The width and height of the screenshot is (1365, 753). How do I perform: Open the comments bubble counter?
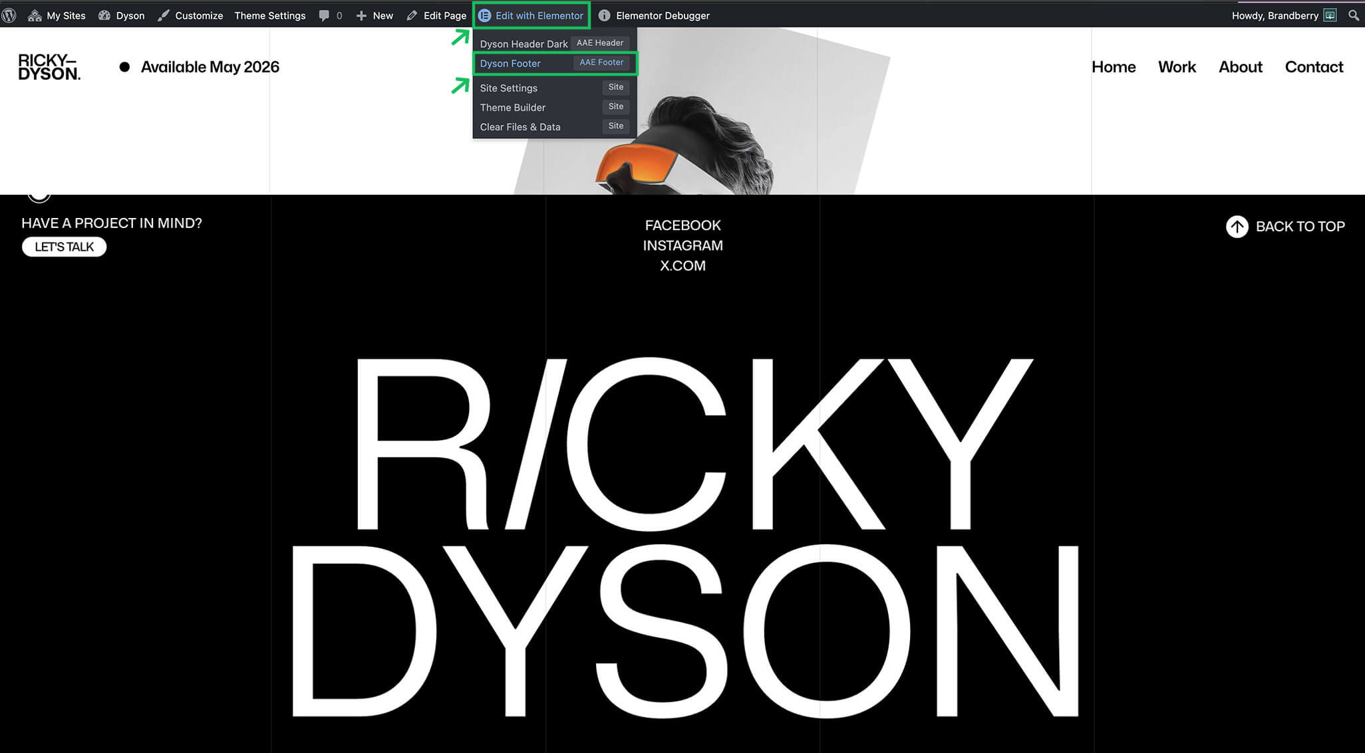tap(331, 15)
